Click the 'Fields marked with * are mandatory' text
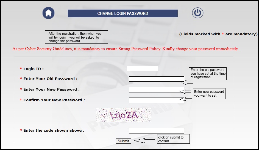This screenshot has width=259, height=150. (x=218, y=34)
